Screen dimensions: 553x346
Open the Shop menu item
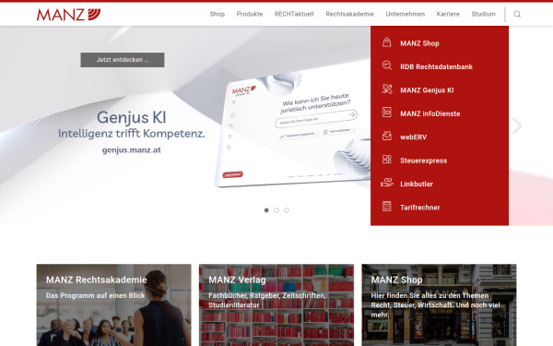click(218, 14)
